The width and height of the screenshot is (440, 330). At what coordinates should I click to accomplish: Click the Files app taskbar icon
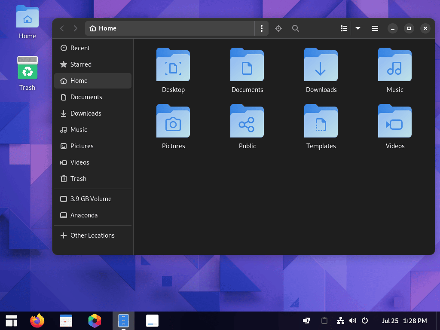pyautogui.click(x=123, y=321)
